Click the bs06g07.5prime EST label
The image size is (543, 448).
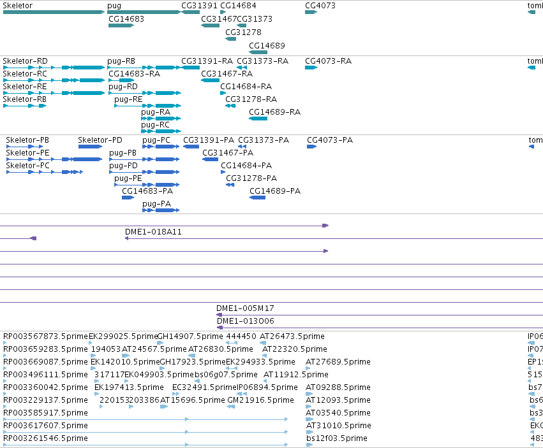[226, 375]
